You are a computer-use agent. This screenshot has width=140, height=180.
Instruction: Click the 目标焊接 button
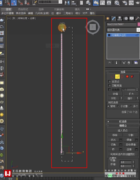pos(131,144)
